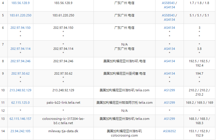Select hop number 12 cell
This screenshot has width=216, height=140.
[x=4, y=111]
